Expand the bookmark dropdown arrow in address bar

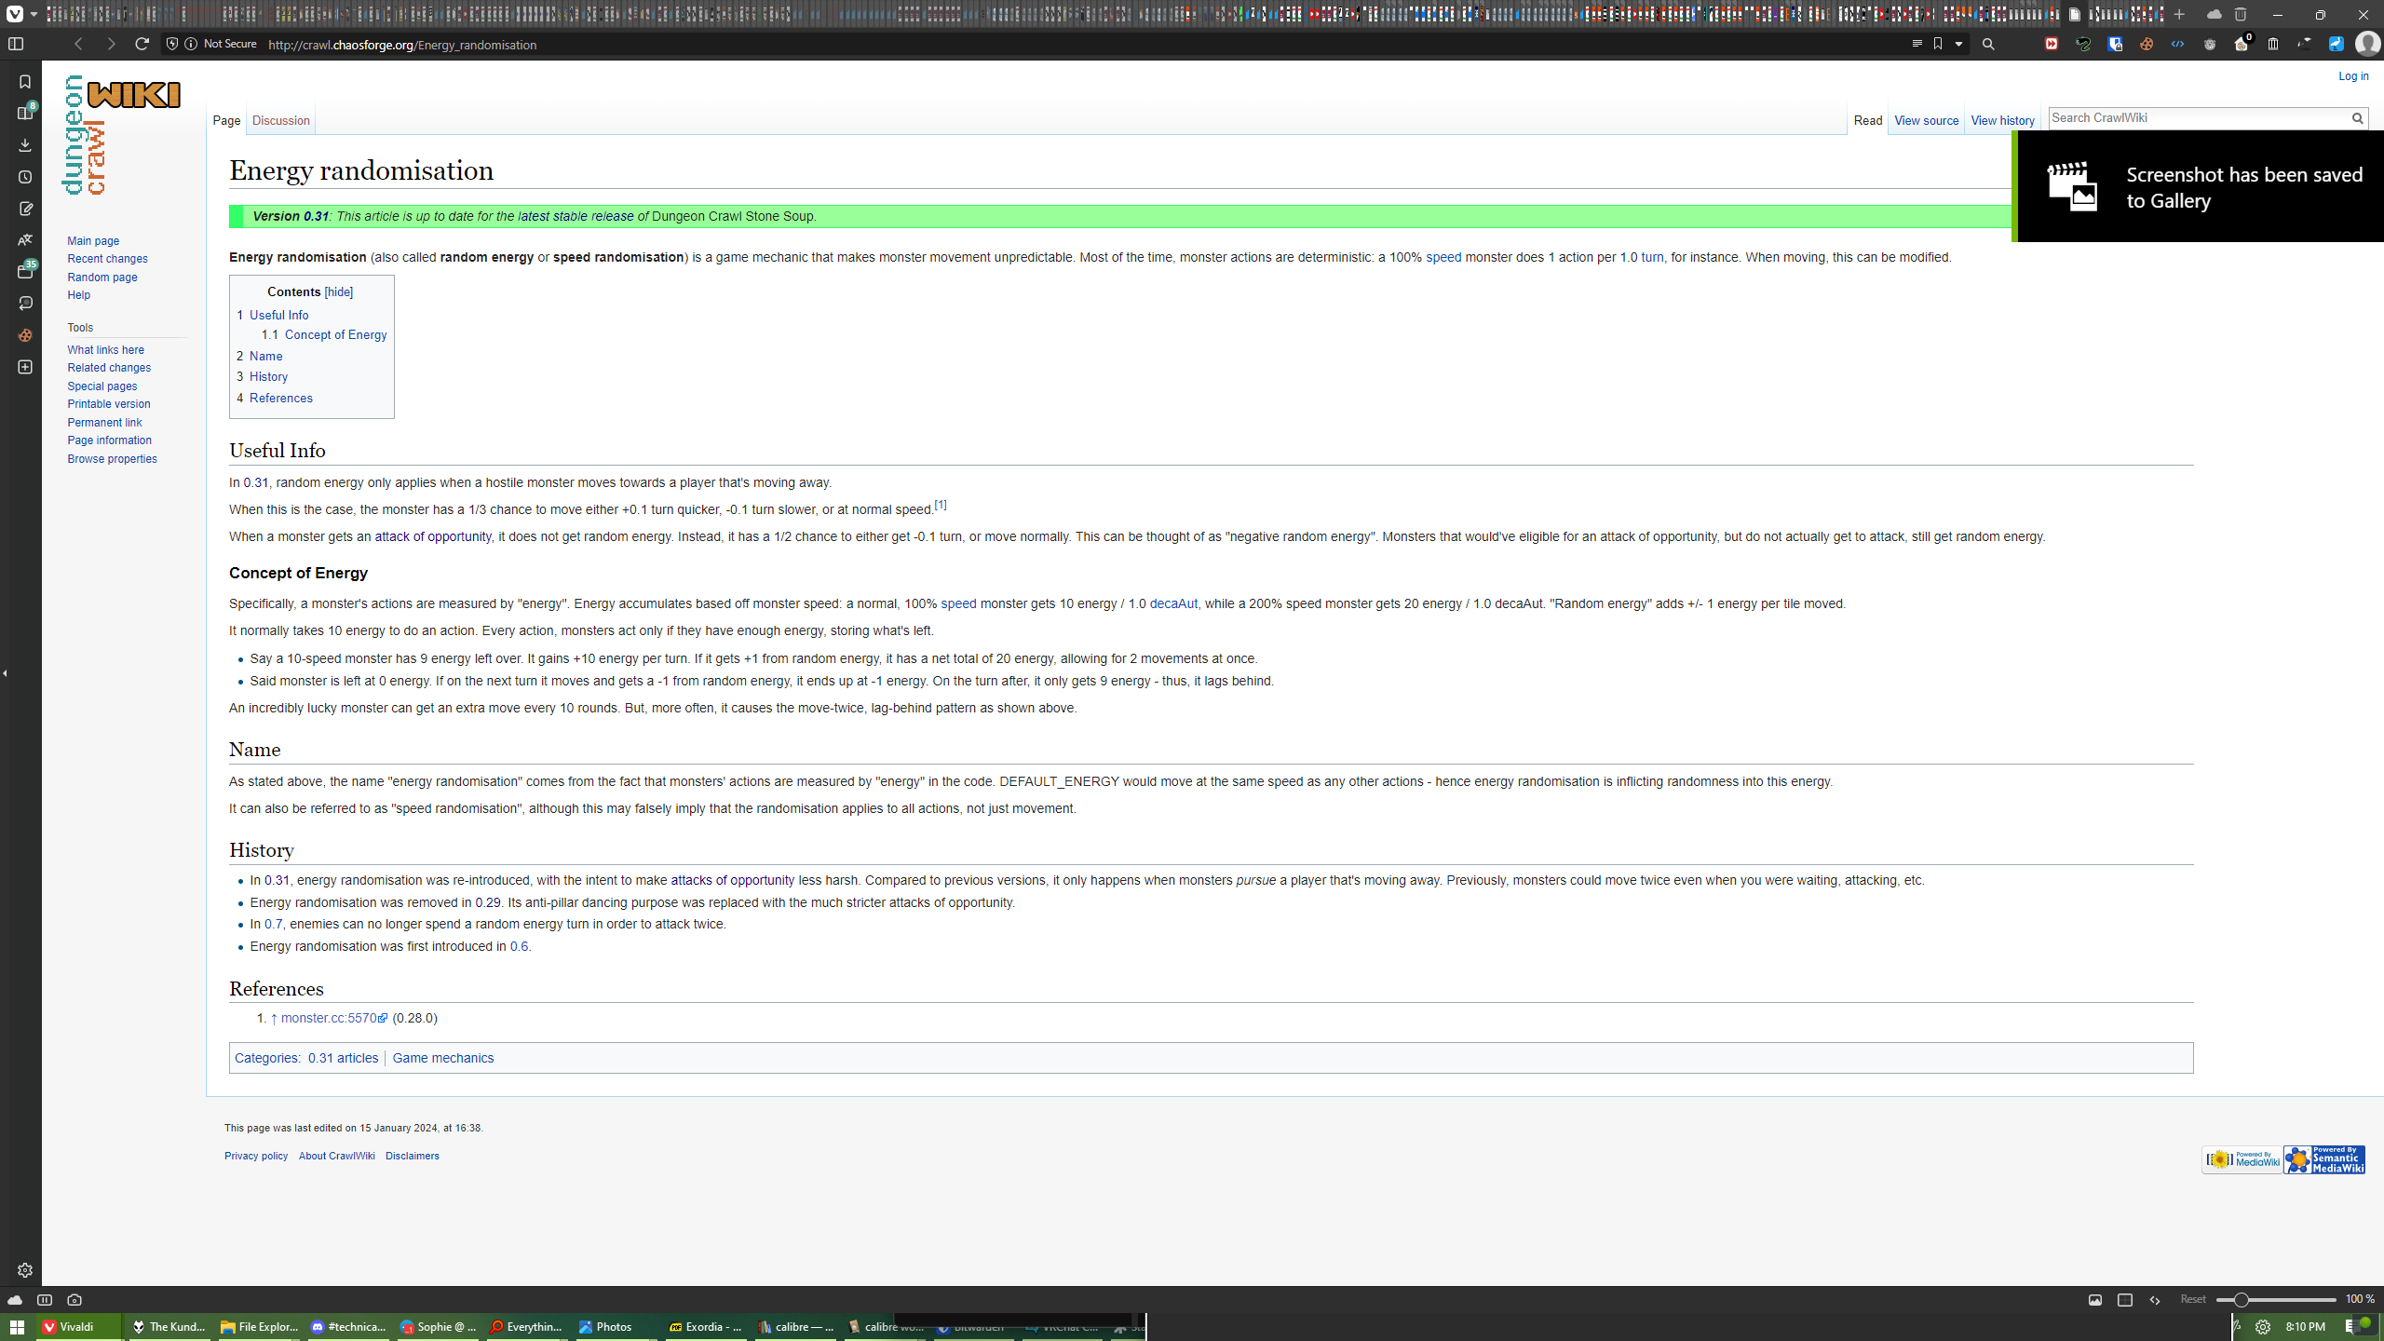pyautogui.click(x=1958, y=44)
